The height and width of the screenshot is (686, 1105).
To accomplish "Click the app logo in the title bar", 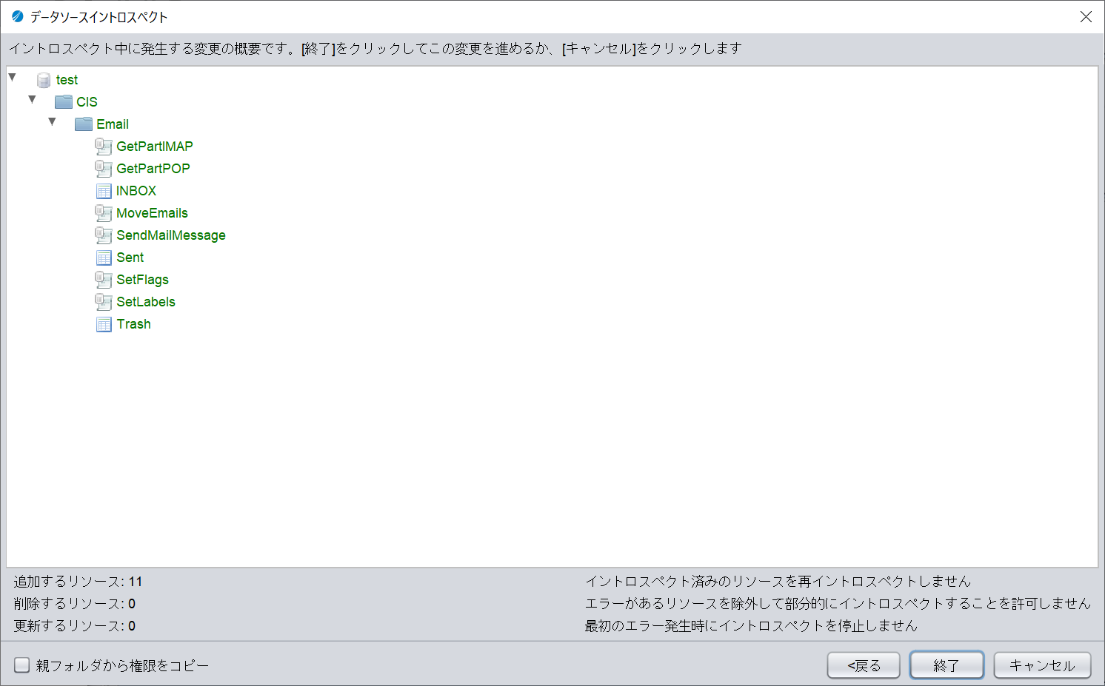I will (x=17, y=16).
